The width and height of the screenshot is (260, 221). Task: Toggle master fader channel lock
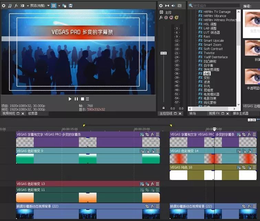click(x=164, y=108)
